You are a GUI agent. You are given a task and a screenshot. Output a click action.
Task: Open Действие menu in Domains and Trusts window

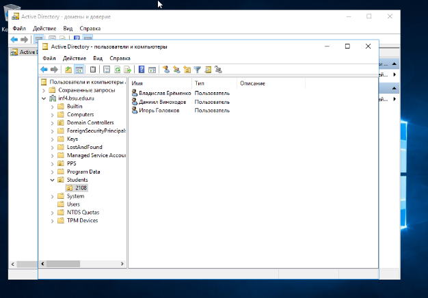[44, 29]
